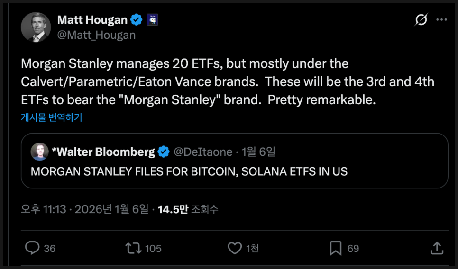Image resolution: width=458 pixels, height=269 pixels.
Task: Click the *Walter Bloomberg name in quote
Action: [103, 152]
